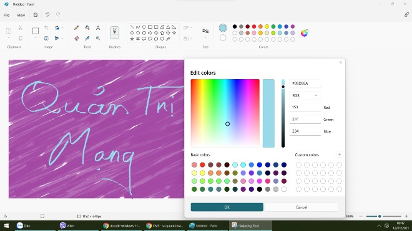Click the color spectrum picker field
The height and width of the screenshot is (231, 412).
[225, 113]
